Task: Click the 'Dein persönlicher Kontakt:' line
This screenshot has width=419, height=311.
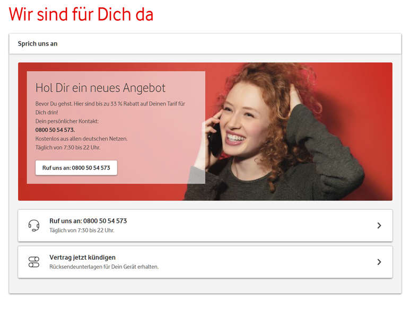Action: click(67, 121)
